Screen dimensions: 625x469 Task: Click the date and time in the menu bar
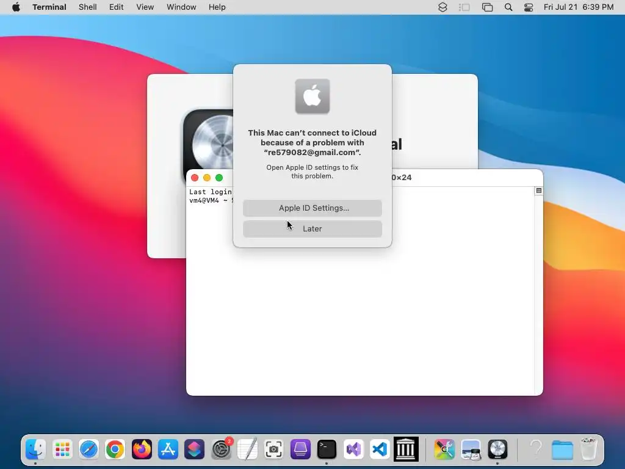click(579, 7)
